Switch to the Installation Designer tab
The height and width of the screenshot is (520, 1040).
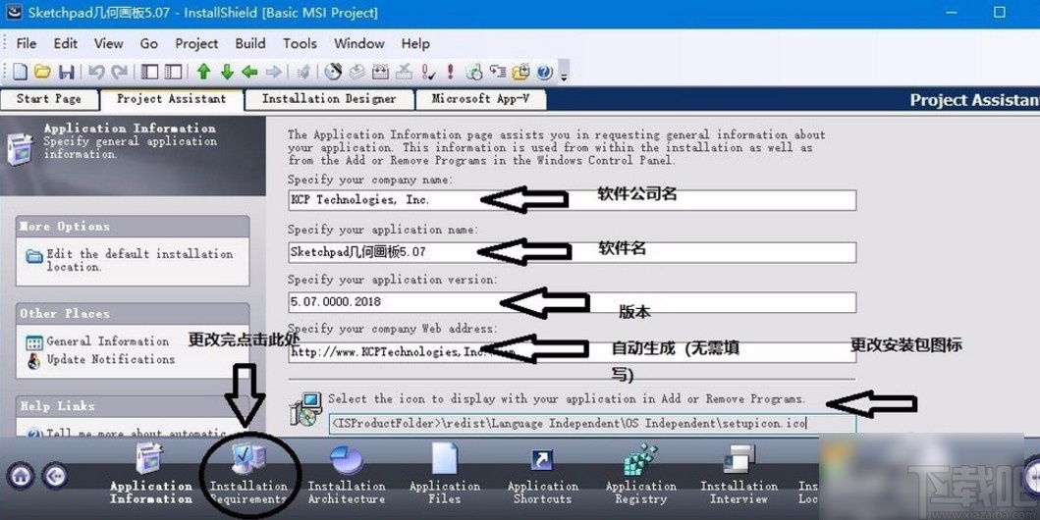(329, 99)
